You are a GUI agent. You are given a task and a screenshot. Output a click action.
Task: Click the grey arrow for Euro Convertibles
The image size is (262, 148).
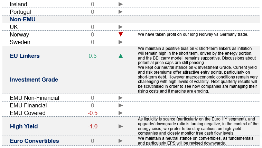coord(121,141)
